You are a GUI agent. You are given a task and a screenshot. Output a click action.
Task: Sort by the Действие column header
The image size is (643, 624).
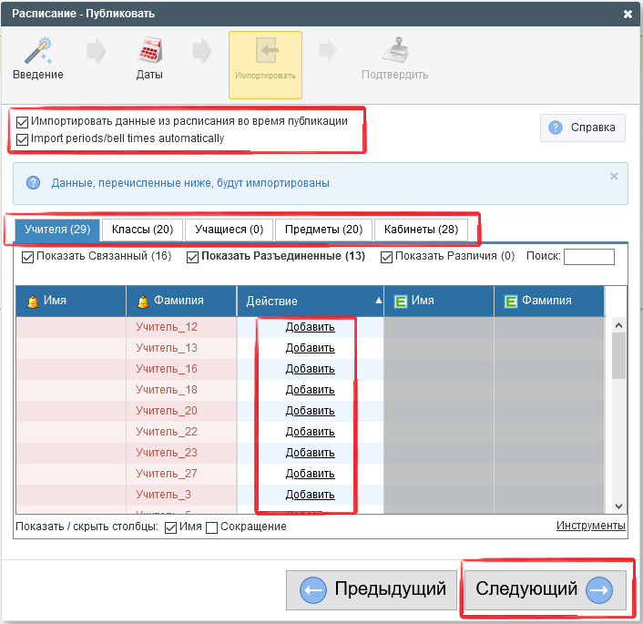(310, 301)
